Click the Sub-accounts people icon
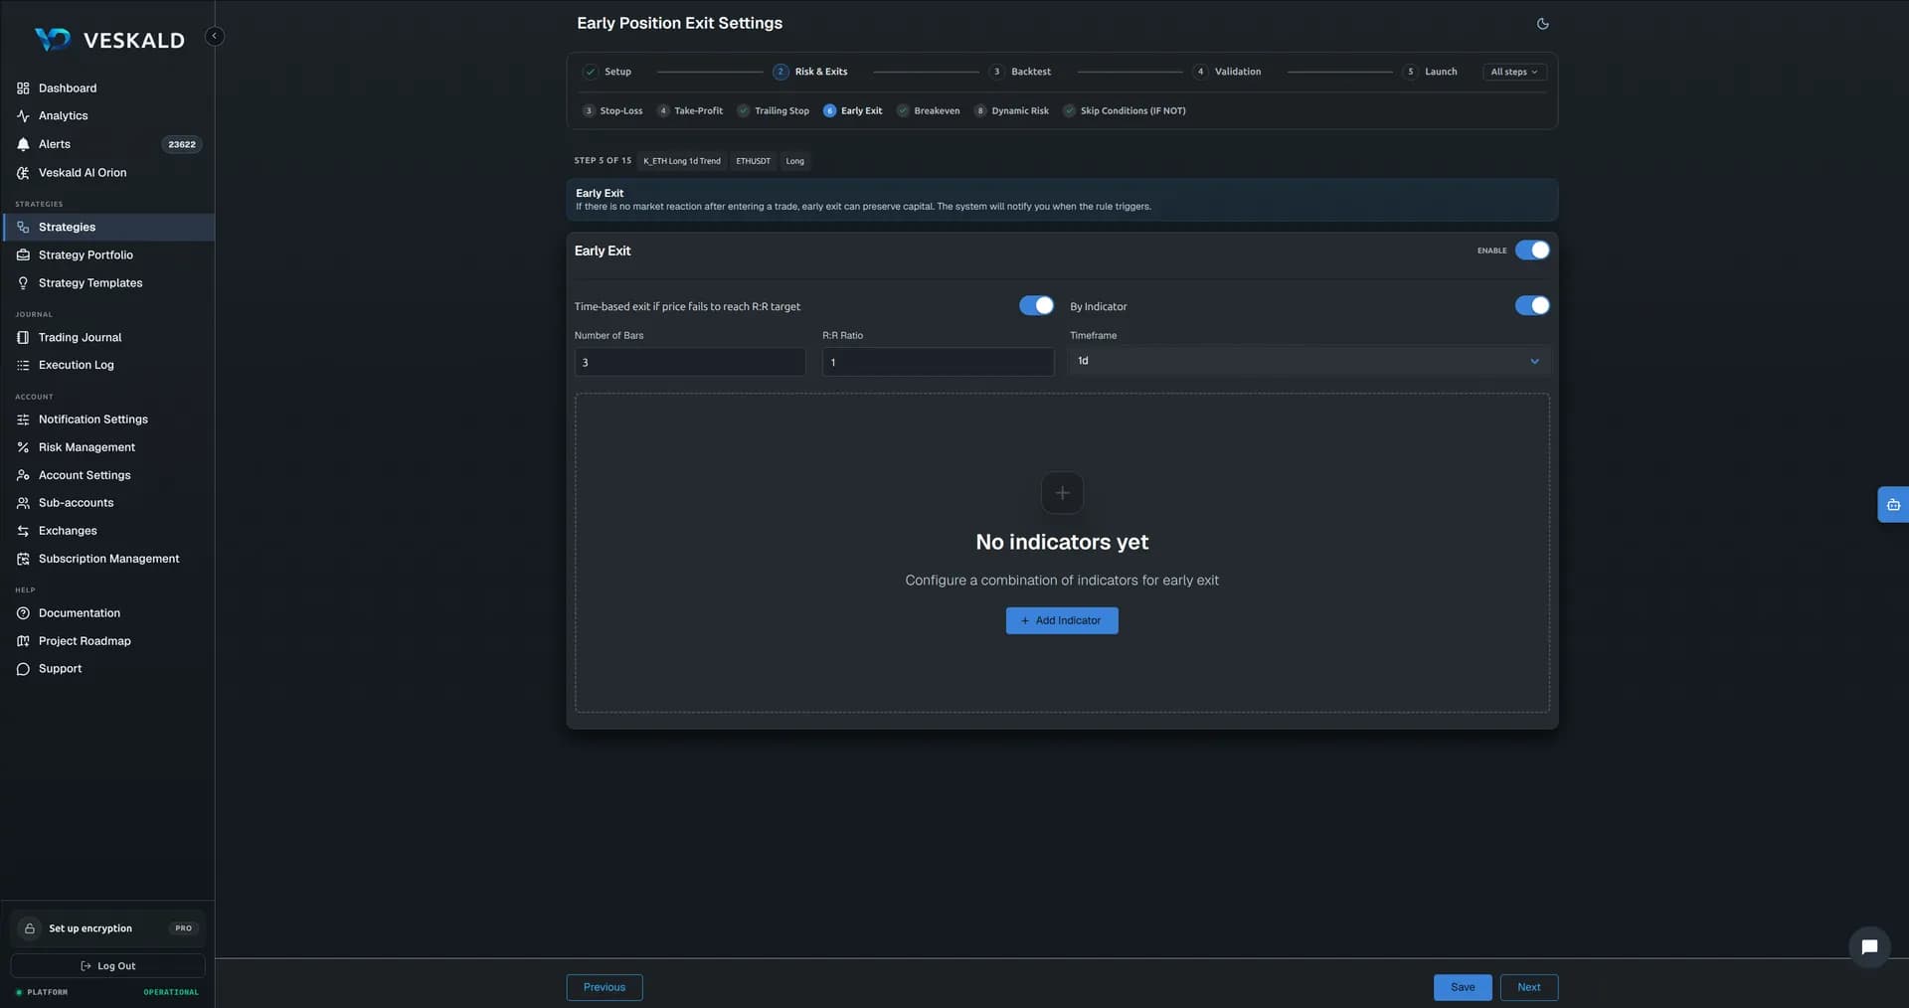 click(23, 503)
